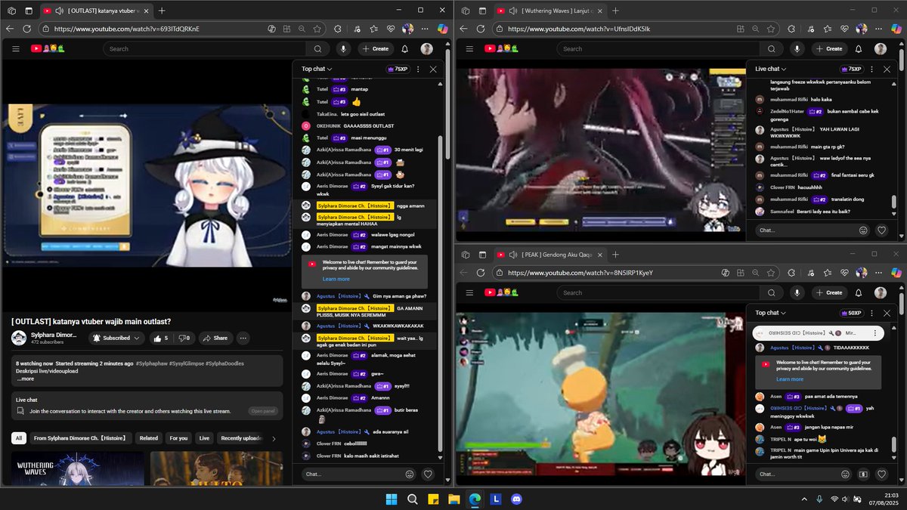Screen dimensions: 907x510
Task: Switch Top chat mode dropdown in OUTLAST window
Action: click(317, 69)
